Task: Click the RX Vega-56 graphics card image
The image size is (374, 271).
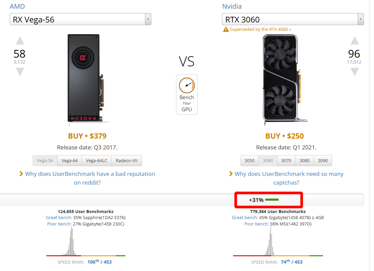Action: [x=84, y=78]
